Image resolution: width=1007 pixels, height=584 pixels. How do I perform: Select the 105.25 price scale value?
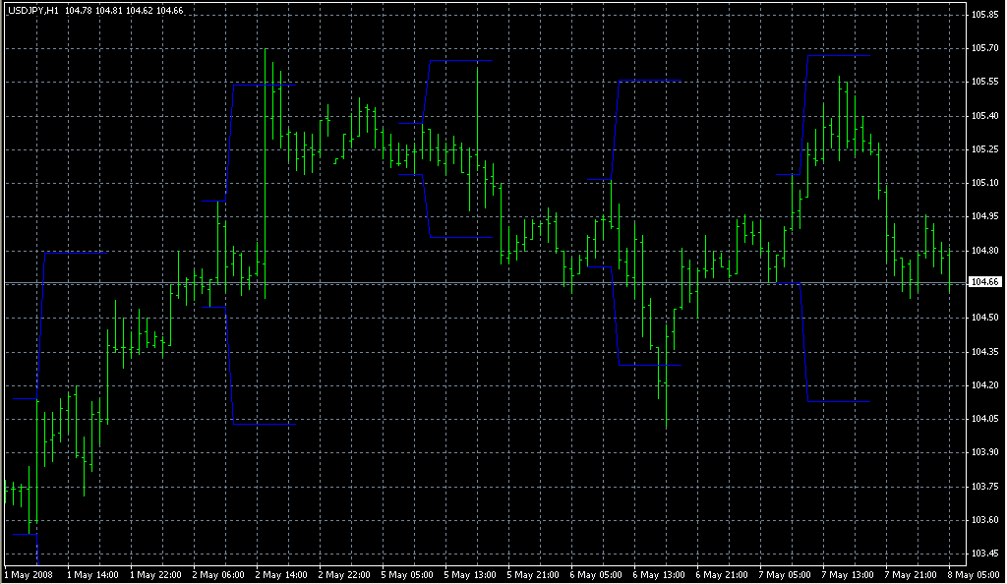984,149
